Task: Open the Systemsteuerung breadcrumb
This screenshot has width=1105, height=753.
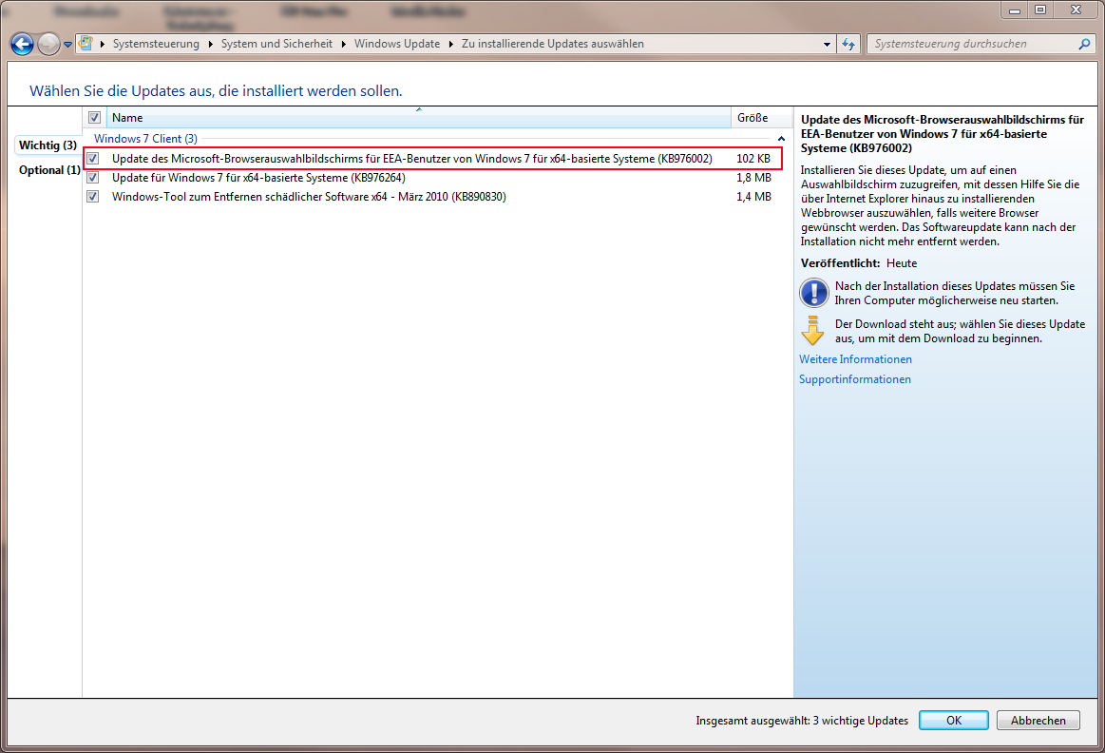Action: coord(156,44)
